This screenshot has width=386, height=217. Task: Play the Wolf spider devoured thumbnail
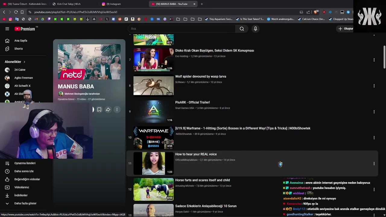tap(153, 86)
